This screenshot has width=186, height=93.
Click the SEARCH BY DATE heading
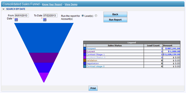tap(16, 9)
